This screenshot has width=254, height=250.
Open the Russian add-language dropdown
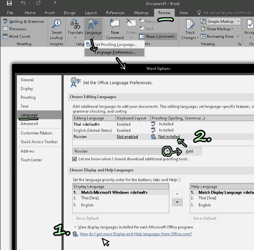tap(167, 151)
